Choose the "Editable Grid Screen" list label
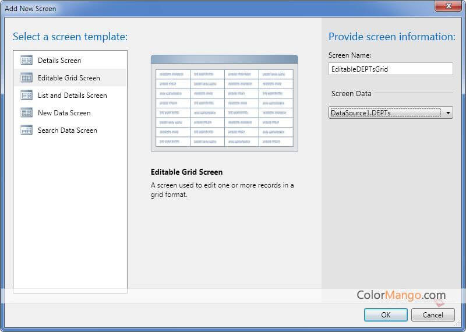The height and width of the screenshot is (332, 466). pyautogui.click(x=69, y=78)
